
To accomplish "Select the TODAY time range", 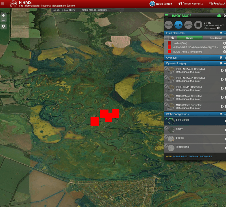I will (168, 25).
